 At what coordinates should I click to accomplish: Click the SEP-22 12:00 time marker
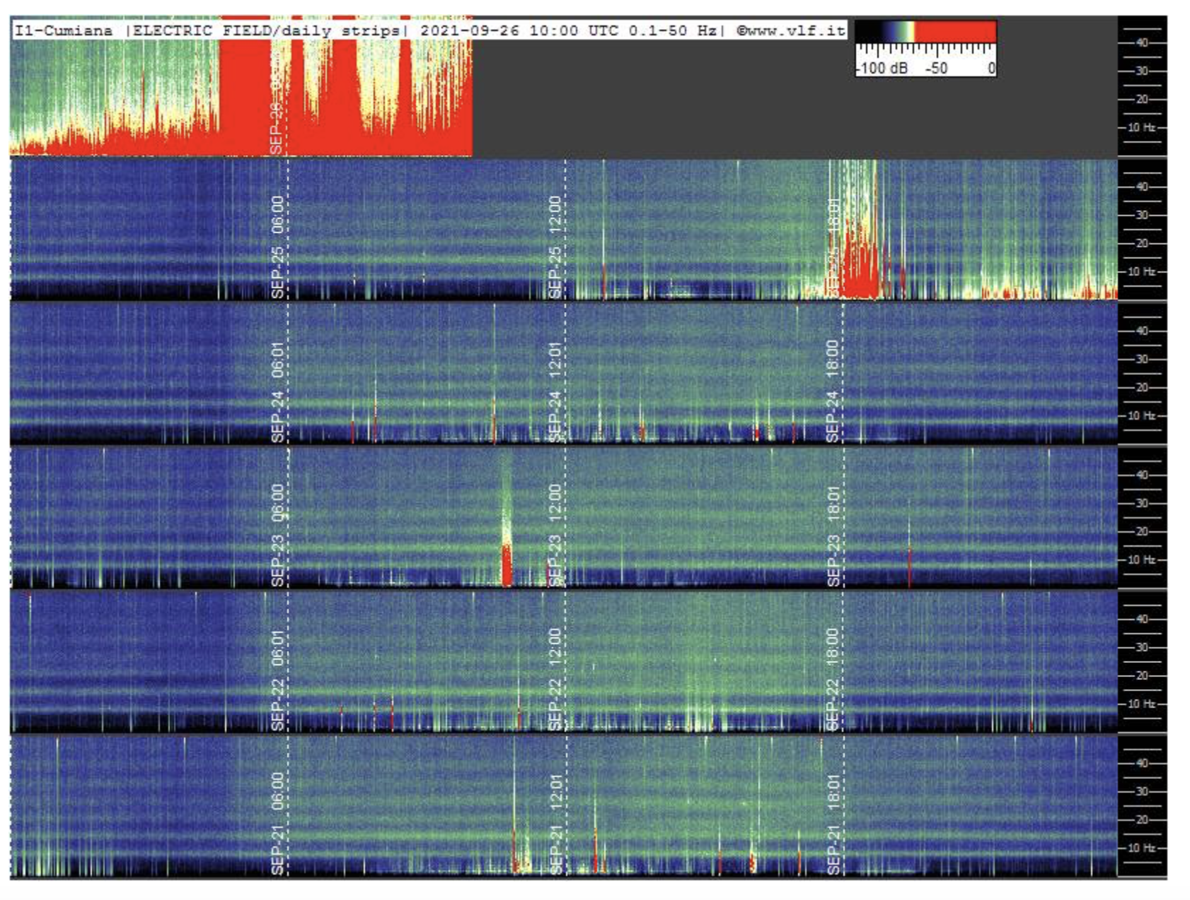pos(555,679)
